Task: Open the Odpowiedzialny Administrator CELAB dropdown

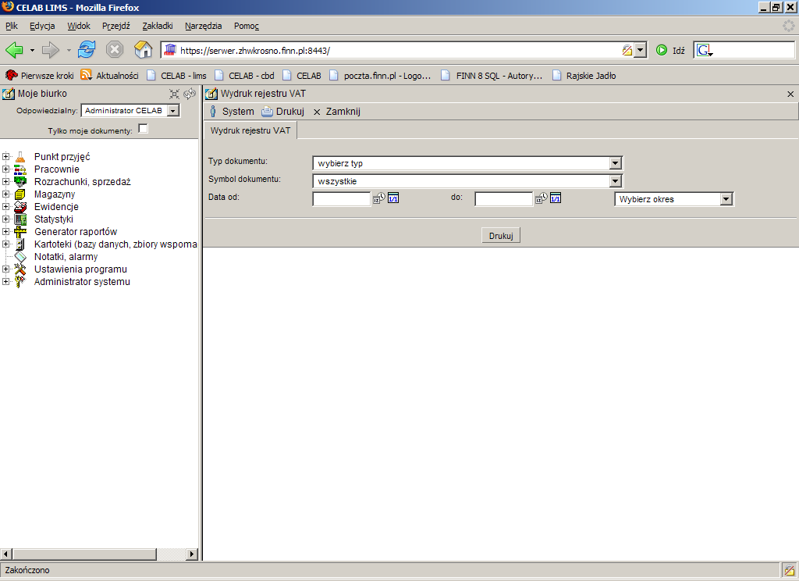Action: 130,110
